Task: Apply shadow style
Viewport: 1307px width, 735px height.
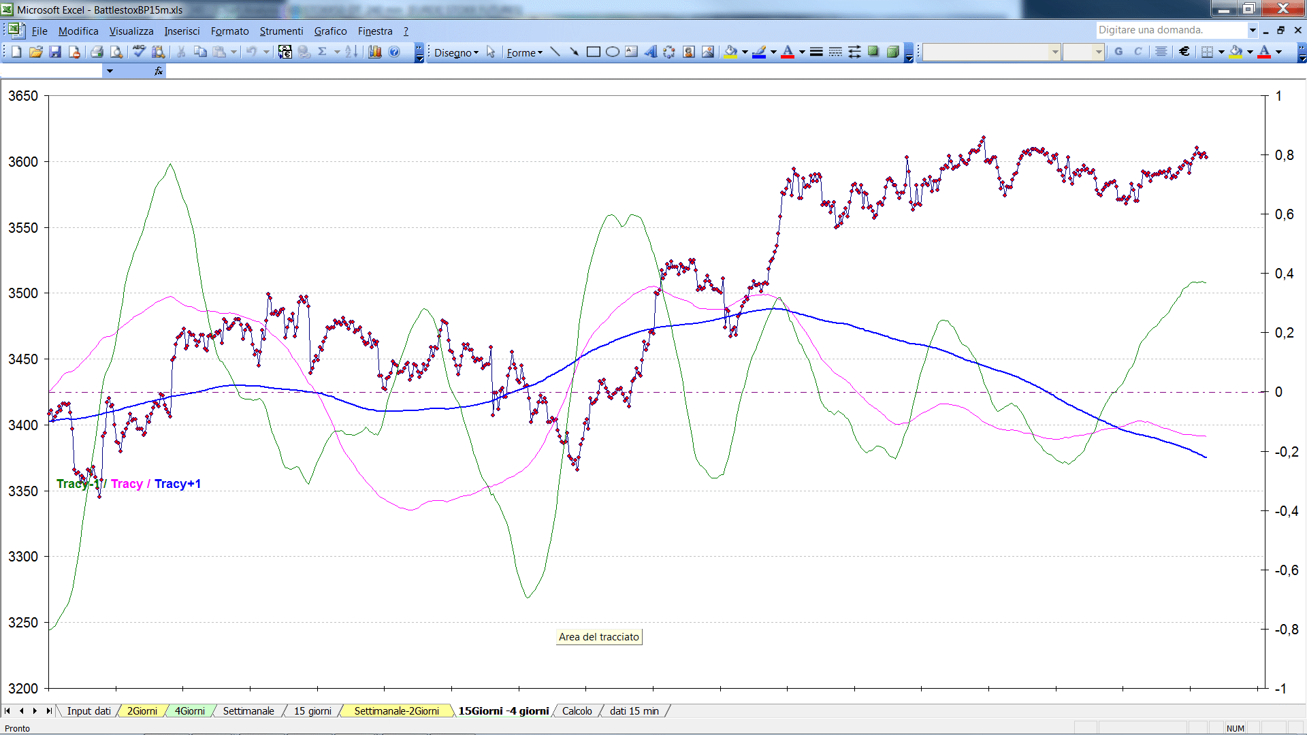Action: pyautogui.click(x=873, y=52)
